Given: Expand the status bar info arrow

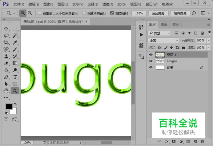Looking at the screenshot, I should coord(80,143).
